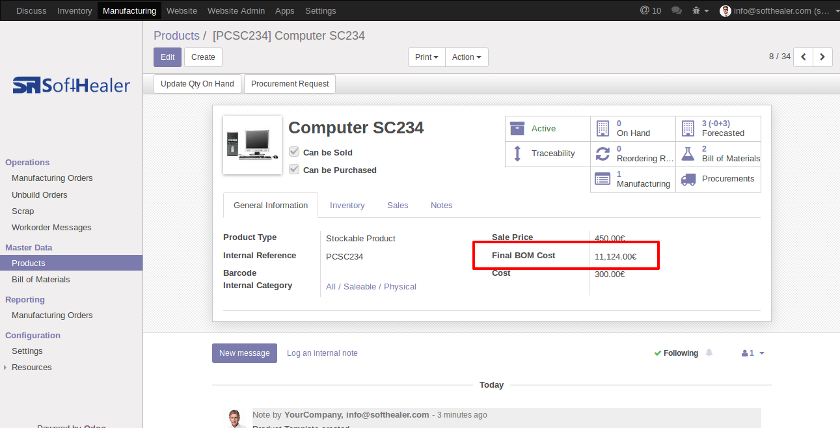Open Scrap in sidebar
The width and height of the screenshot is (840, 428).
pyautogui.click(x=23, y=211)
